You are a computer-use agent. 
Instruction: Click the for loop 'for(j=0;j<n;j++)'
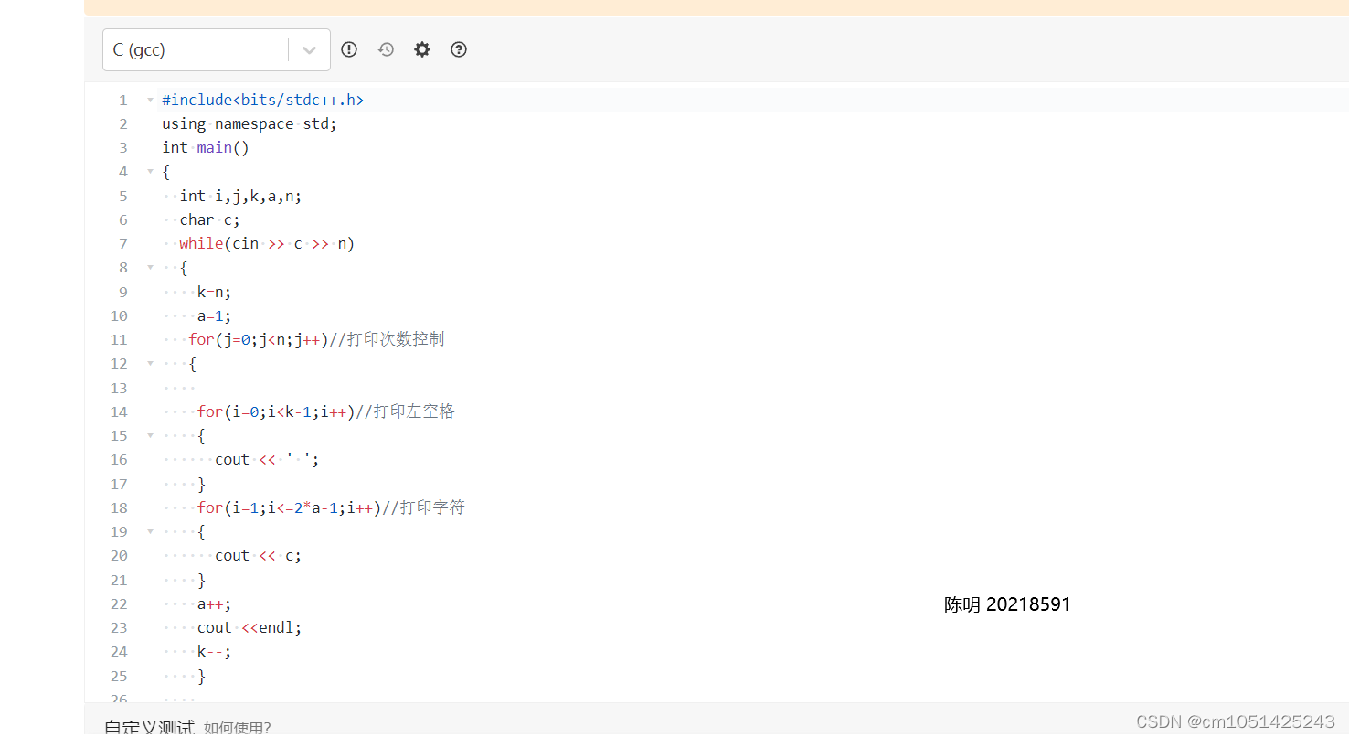click(258, 339)
